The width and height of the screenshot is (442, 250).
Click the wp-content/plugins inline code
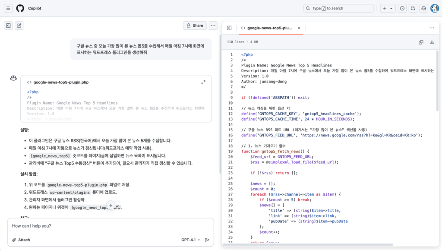click(x=69, y=193)
